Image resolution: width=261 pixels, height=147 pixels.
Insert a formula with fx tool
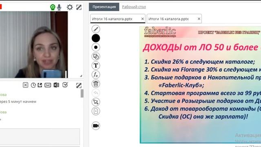pyautogui.click(x=96, y=74)
